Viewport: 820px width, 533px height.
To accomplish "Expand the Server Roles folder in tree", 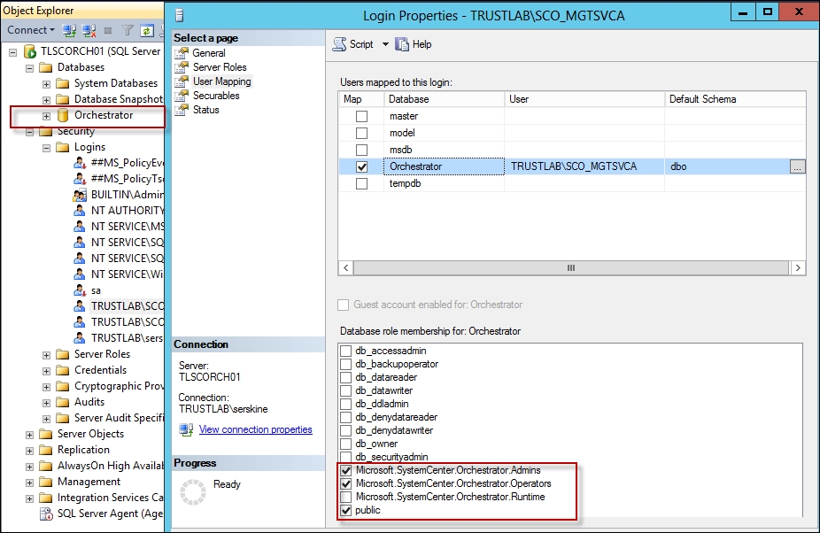I will pos(47,355).
